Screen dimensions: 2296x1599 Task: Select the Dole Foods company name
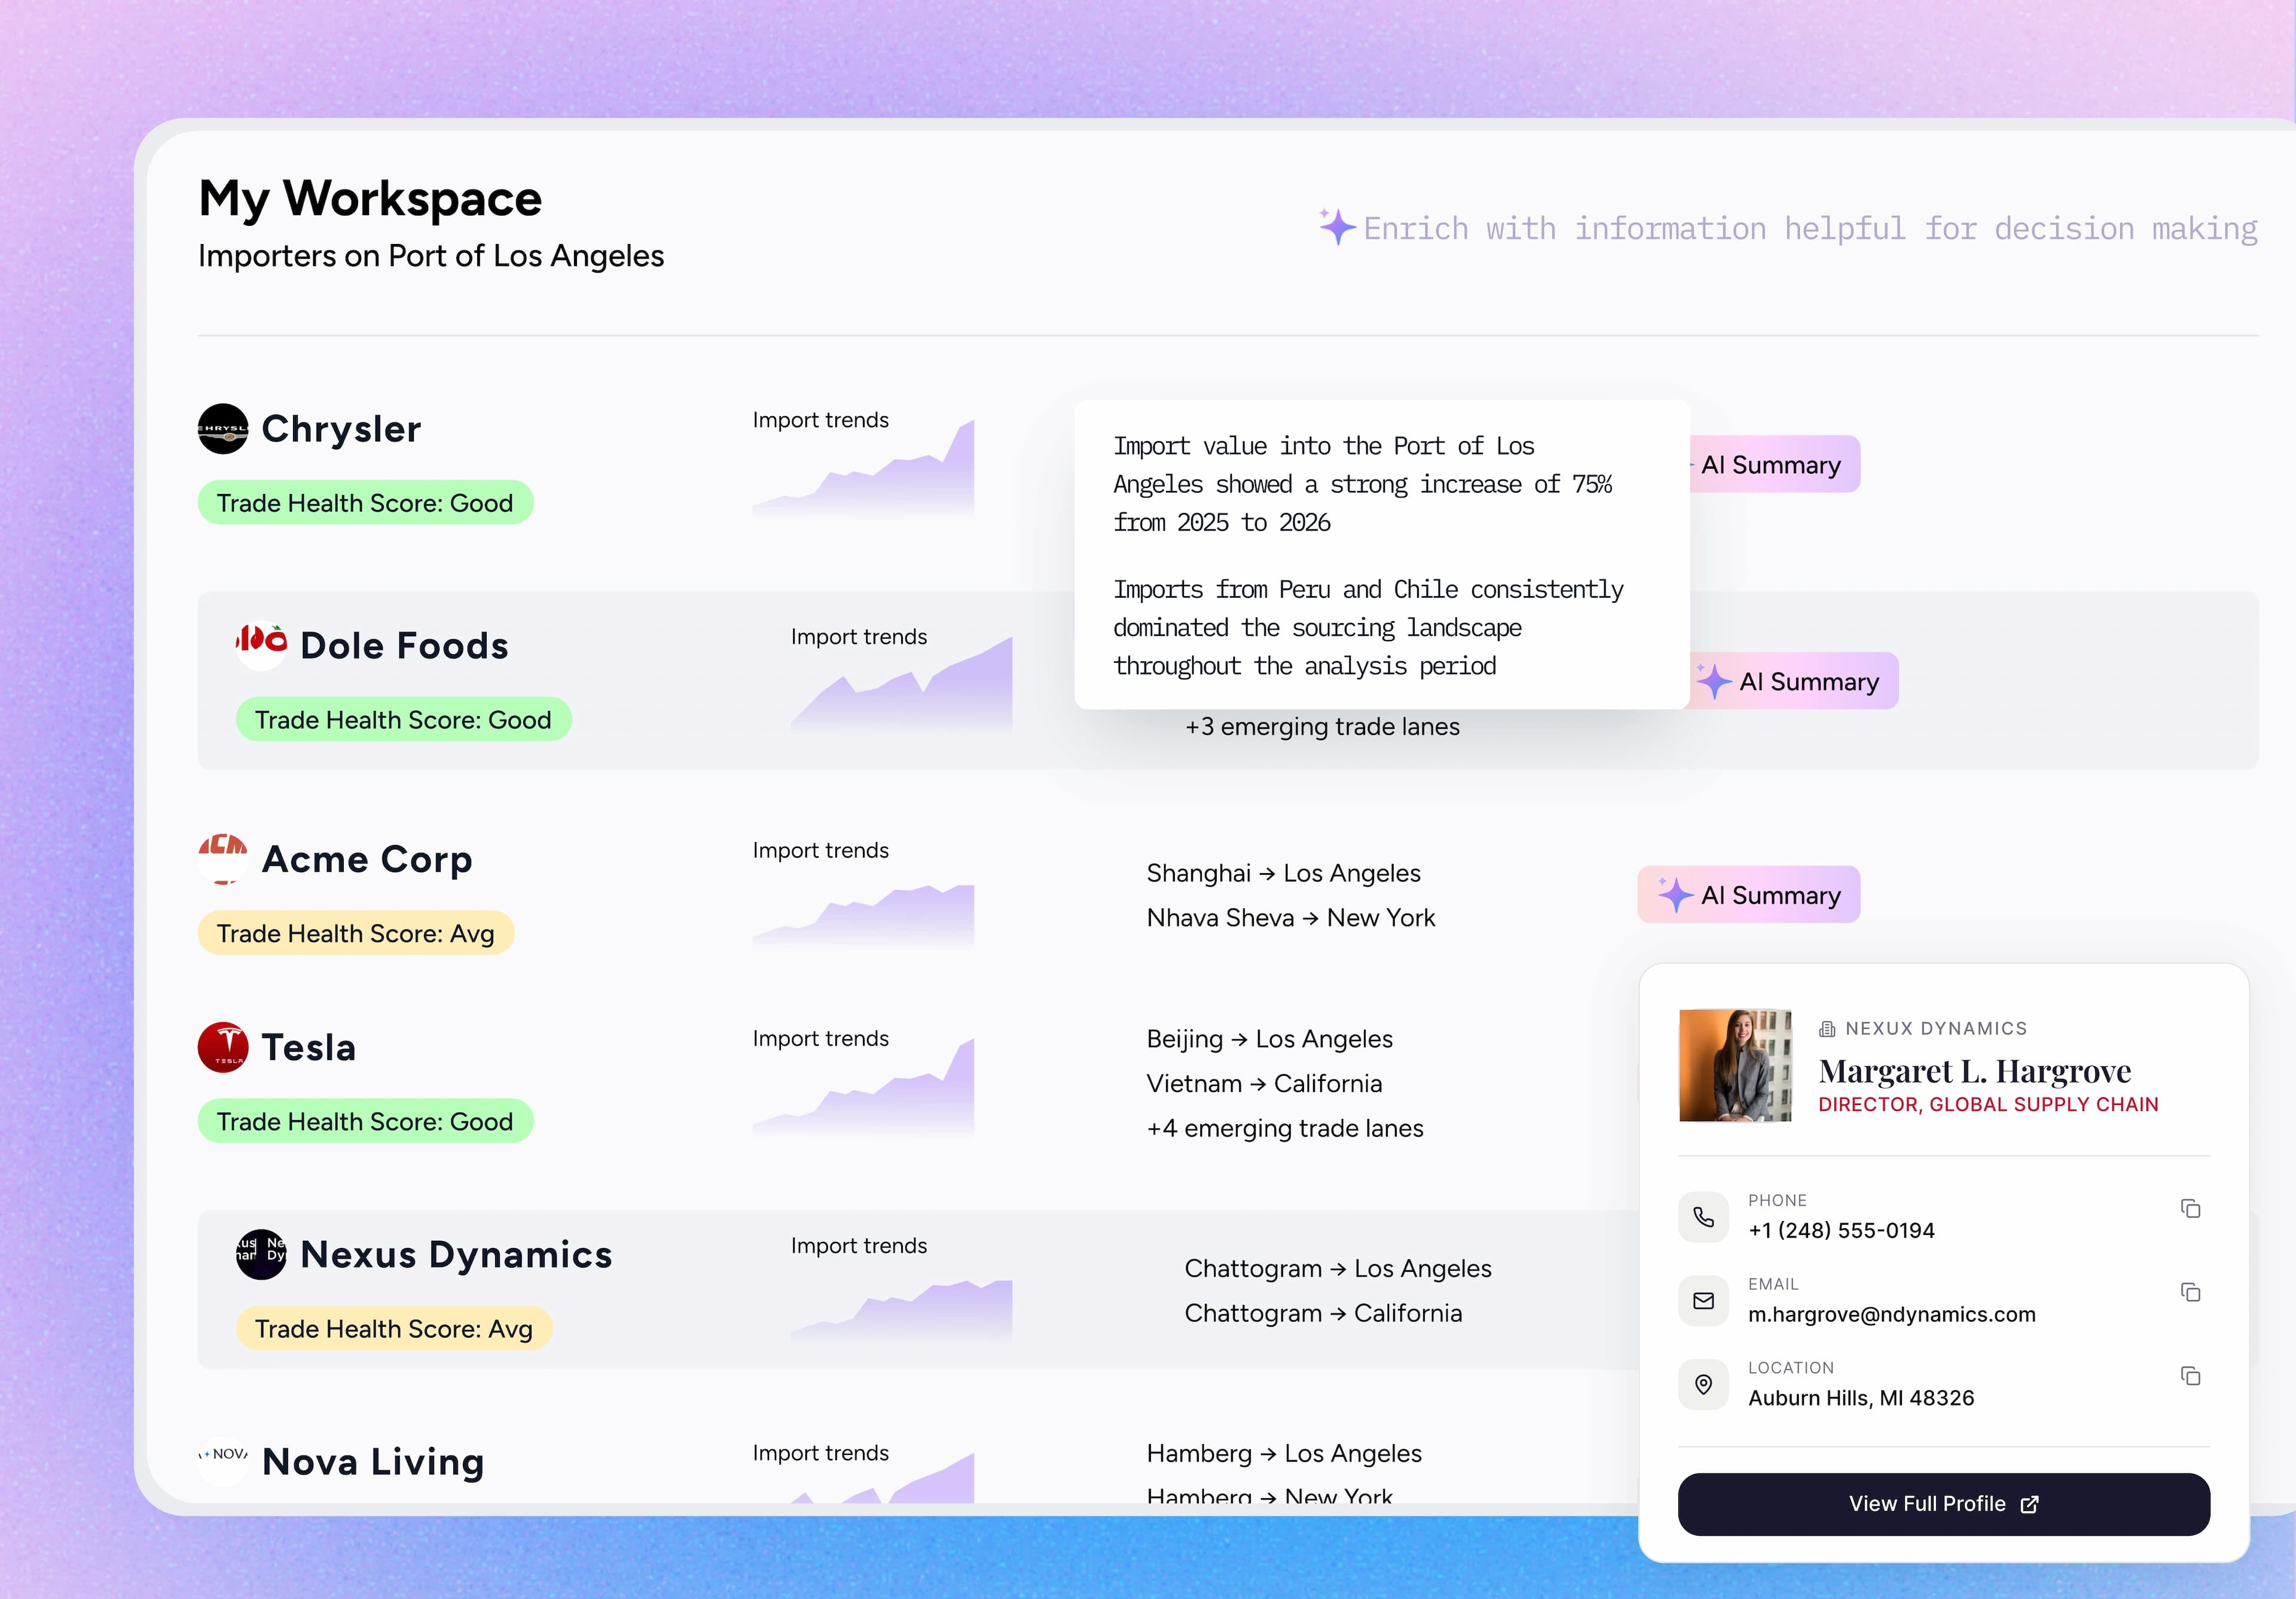(x=404, y=646)
